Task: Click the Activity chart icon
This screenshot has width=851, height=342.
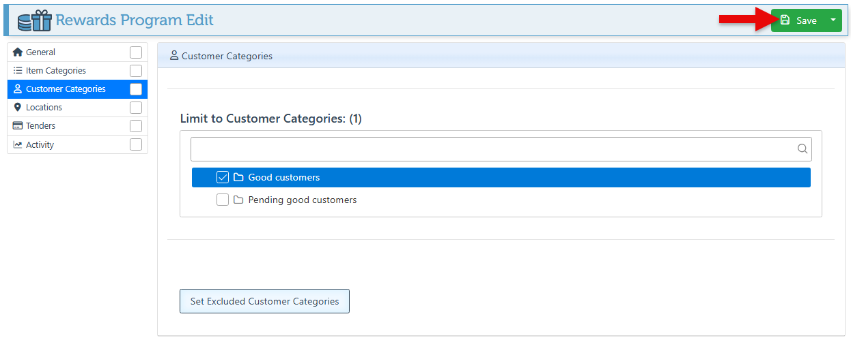Action: coord(18,145)
